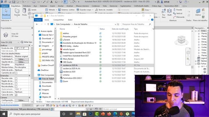Click the Windows Start button
The width and height of the screenshot is (209, 117).
point(4,114)
